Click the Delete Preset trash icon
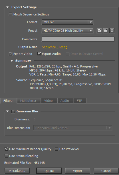Image resolution: width=119 pixels, height=175 pixels. click(112, 31)
